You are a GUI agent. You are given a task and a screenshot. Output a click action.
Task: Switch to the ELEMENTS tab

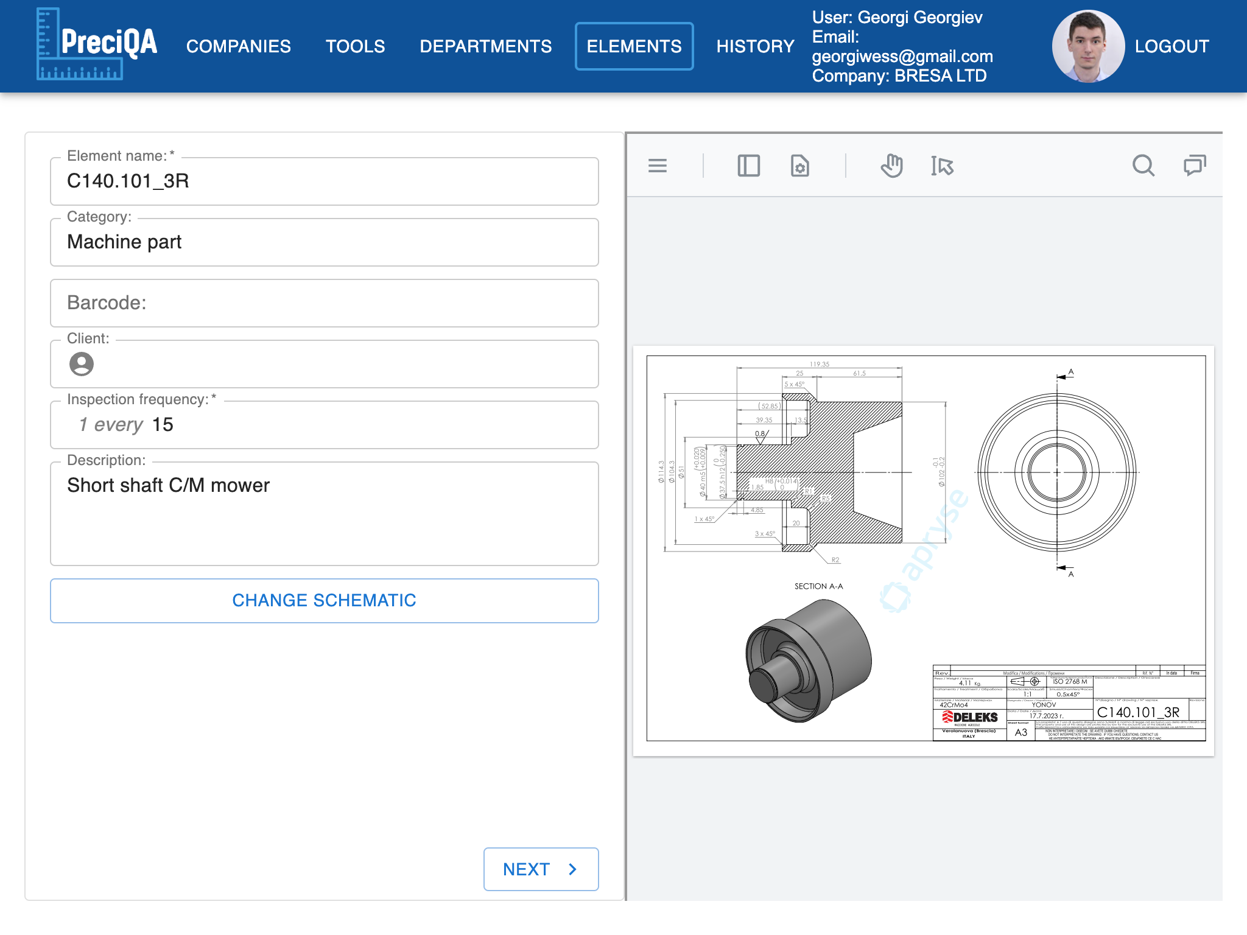(x=634, y=46)
